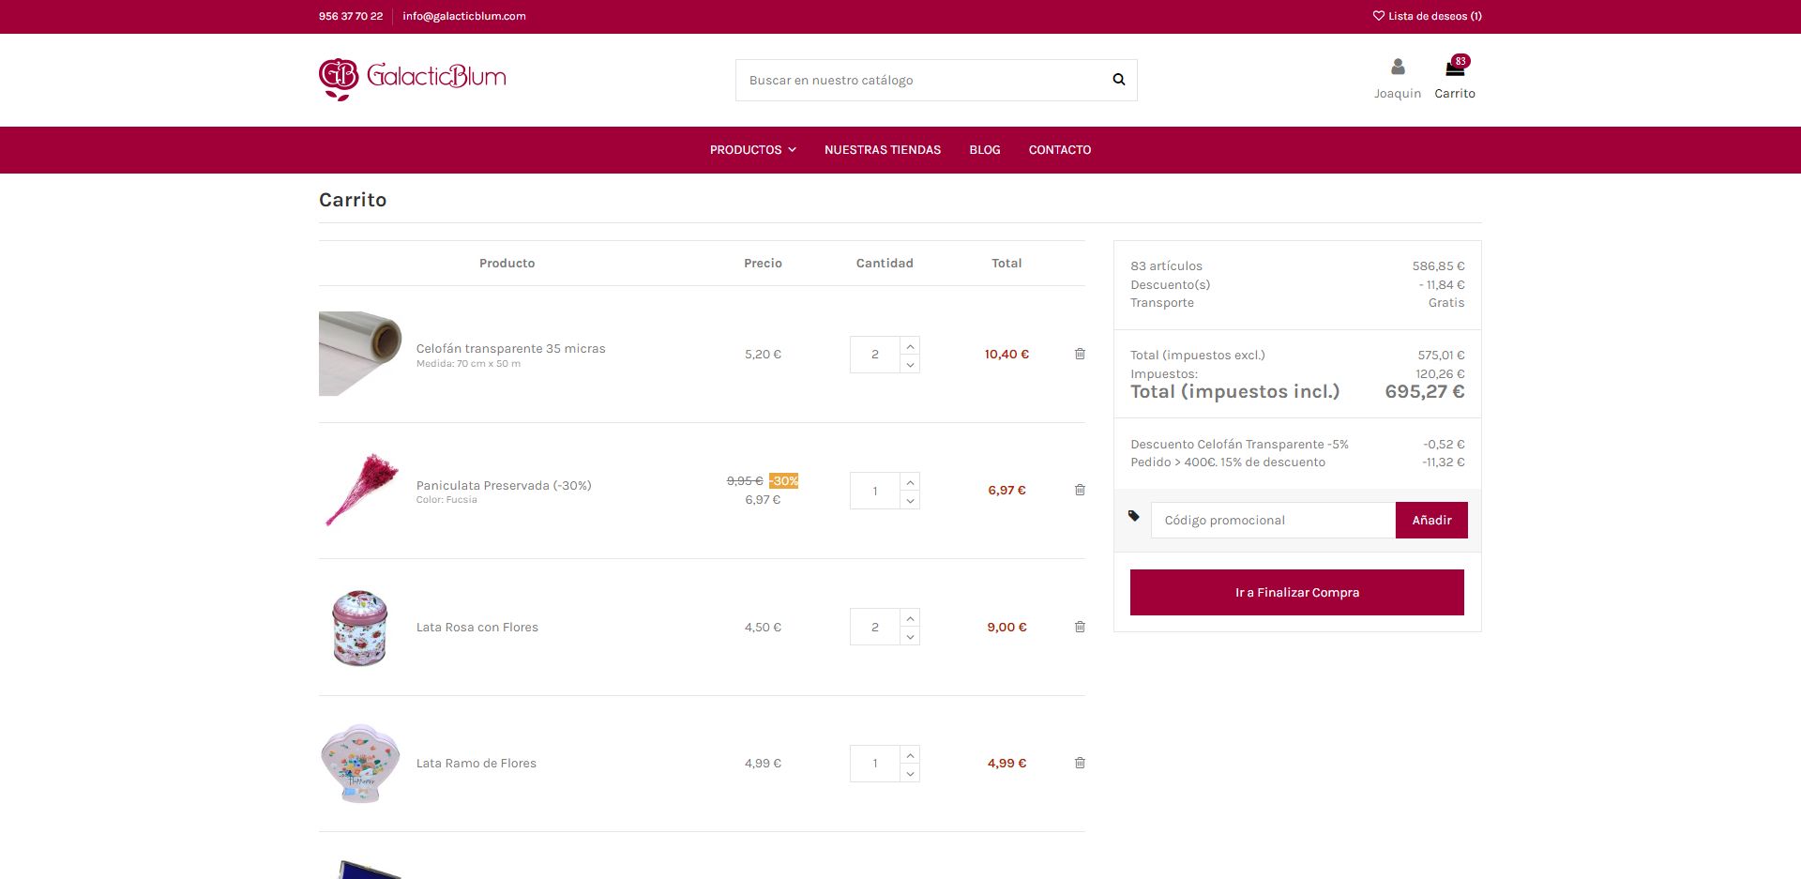Click the 83 artículos summary line
This screenshot has height=879, width=1801.
coord(1167,265)
